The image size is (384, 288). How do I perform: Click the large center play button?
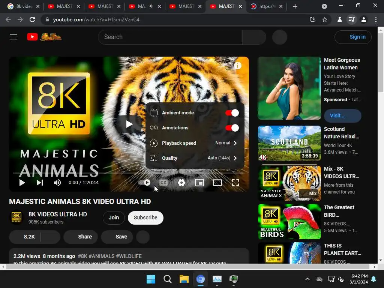click(129, 124)
